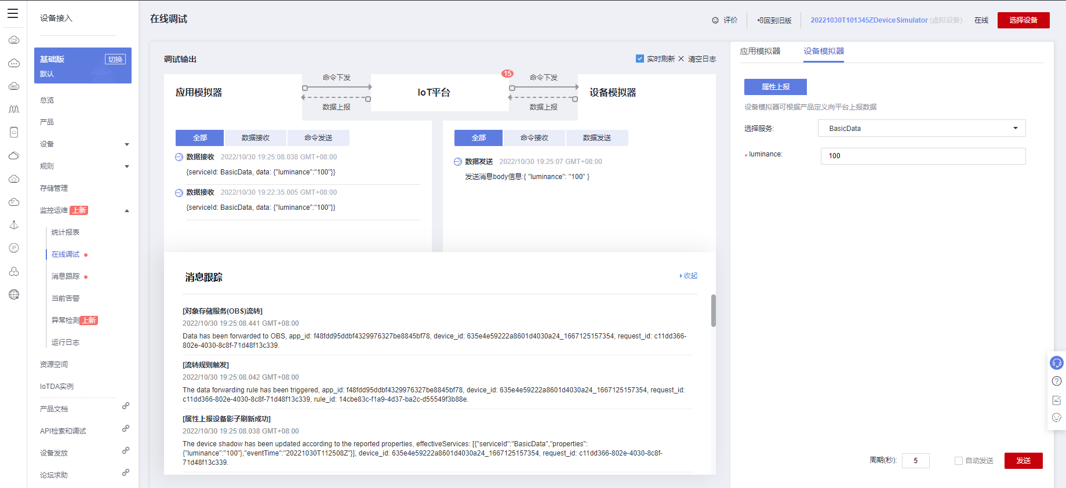Open external link icon next to 设备发放

click(125, 450)
